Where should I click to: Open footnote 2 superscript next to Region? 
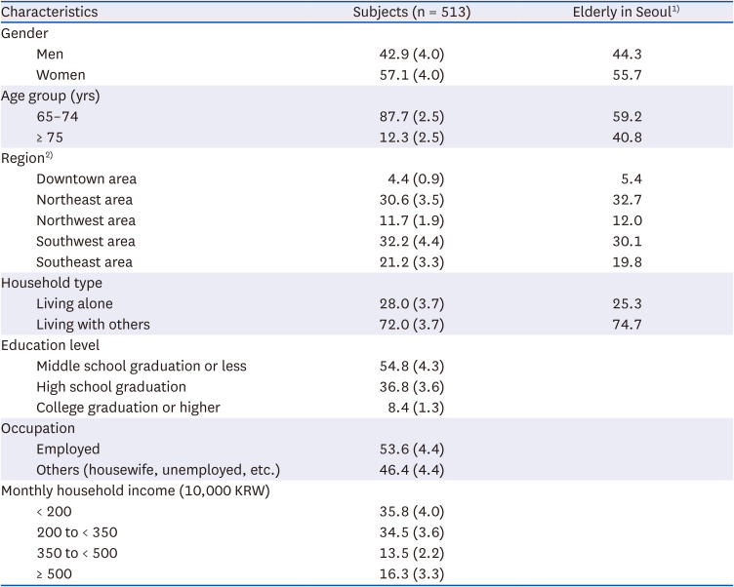click(x=50, y=155)
